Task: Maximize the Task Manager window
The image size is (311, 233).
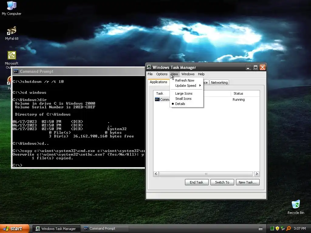Action: coord(255,67)
